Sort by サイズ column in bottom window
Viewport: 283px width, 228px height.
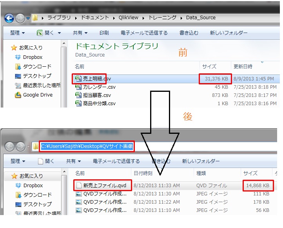tap(250, 173)
